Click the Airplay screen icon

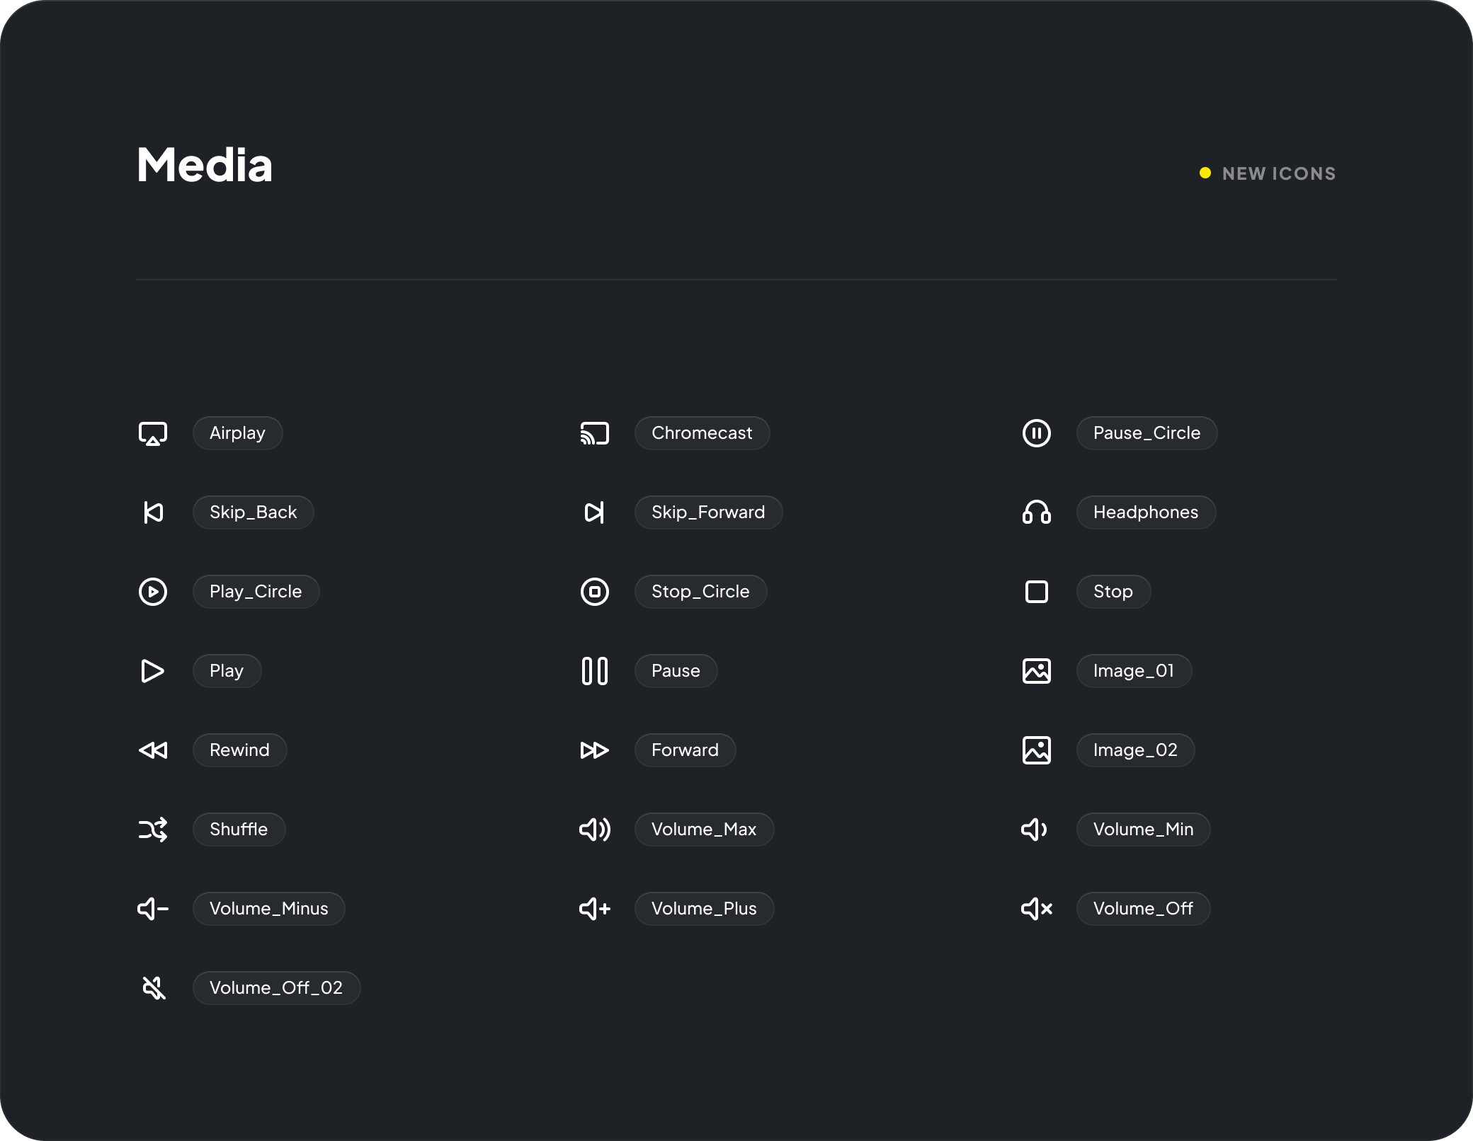point(153,433)
